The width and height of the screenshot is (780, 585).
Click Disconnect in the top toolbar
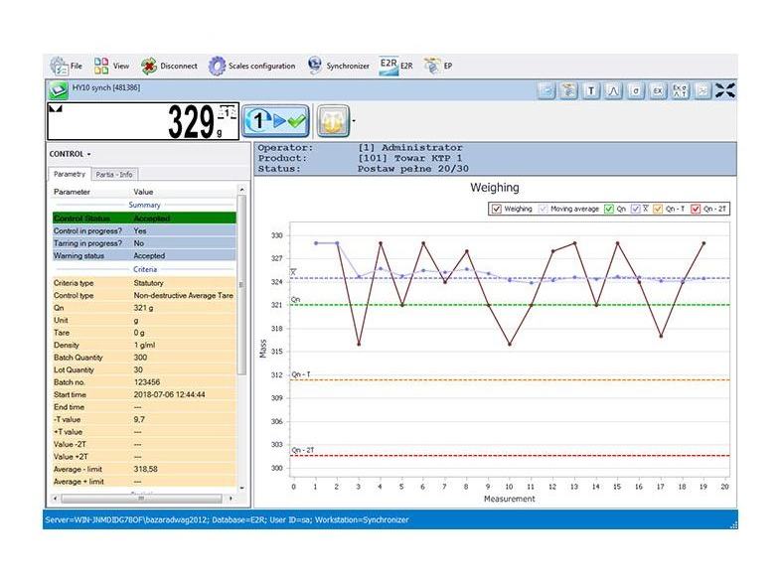click(169, 66)
